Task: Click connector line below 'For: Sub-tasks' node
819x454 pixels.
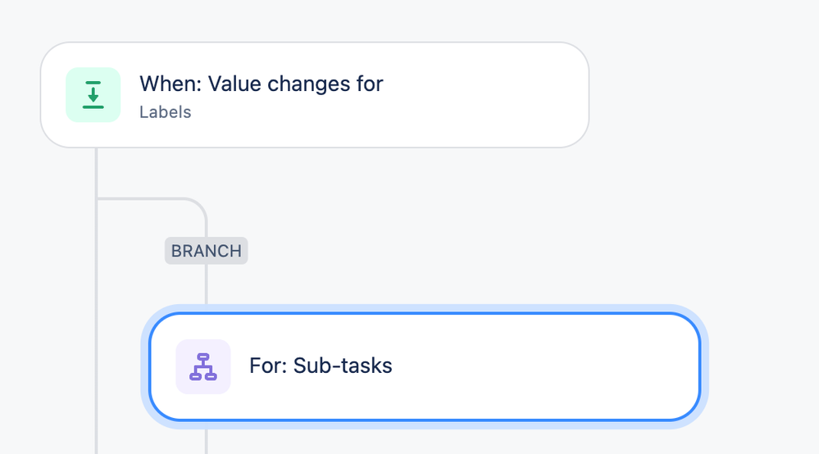Action: pos(206,439)
